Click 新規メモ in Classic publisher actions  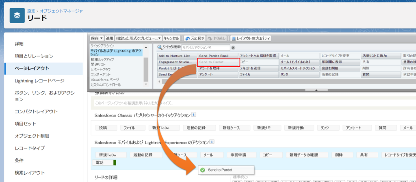pos(267,128)
